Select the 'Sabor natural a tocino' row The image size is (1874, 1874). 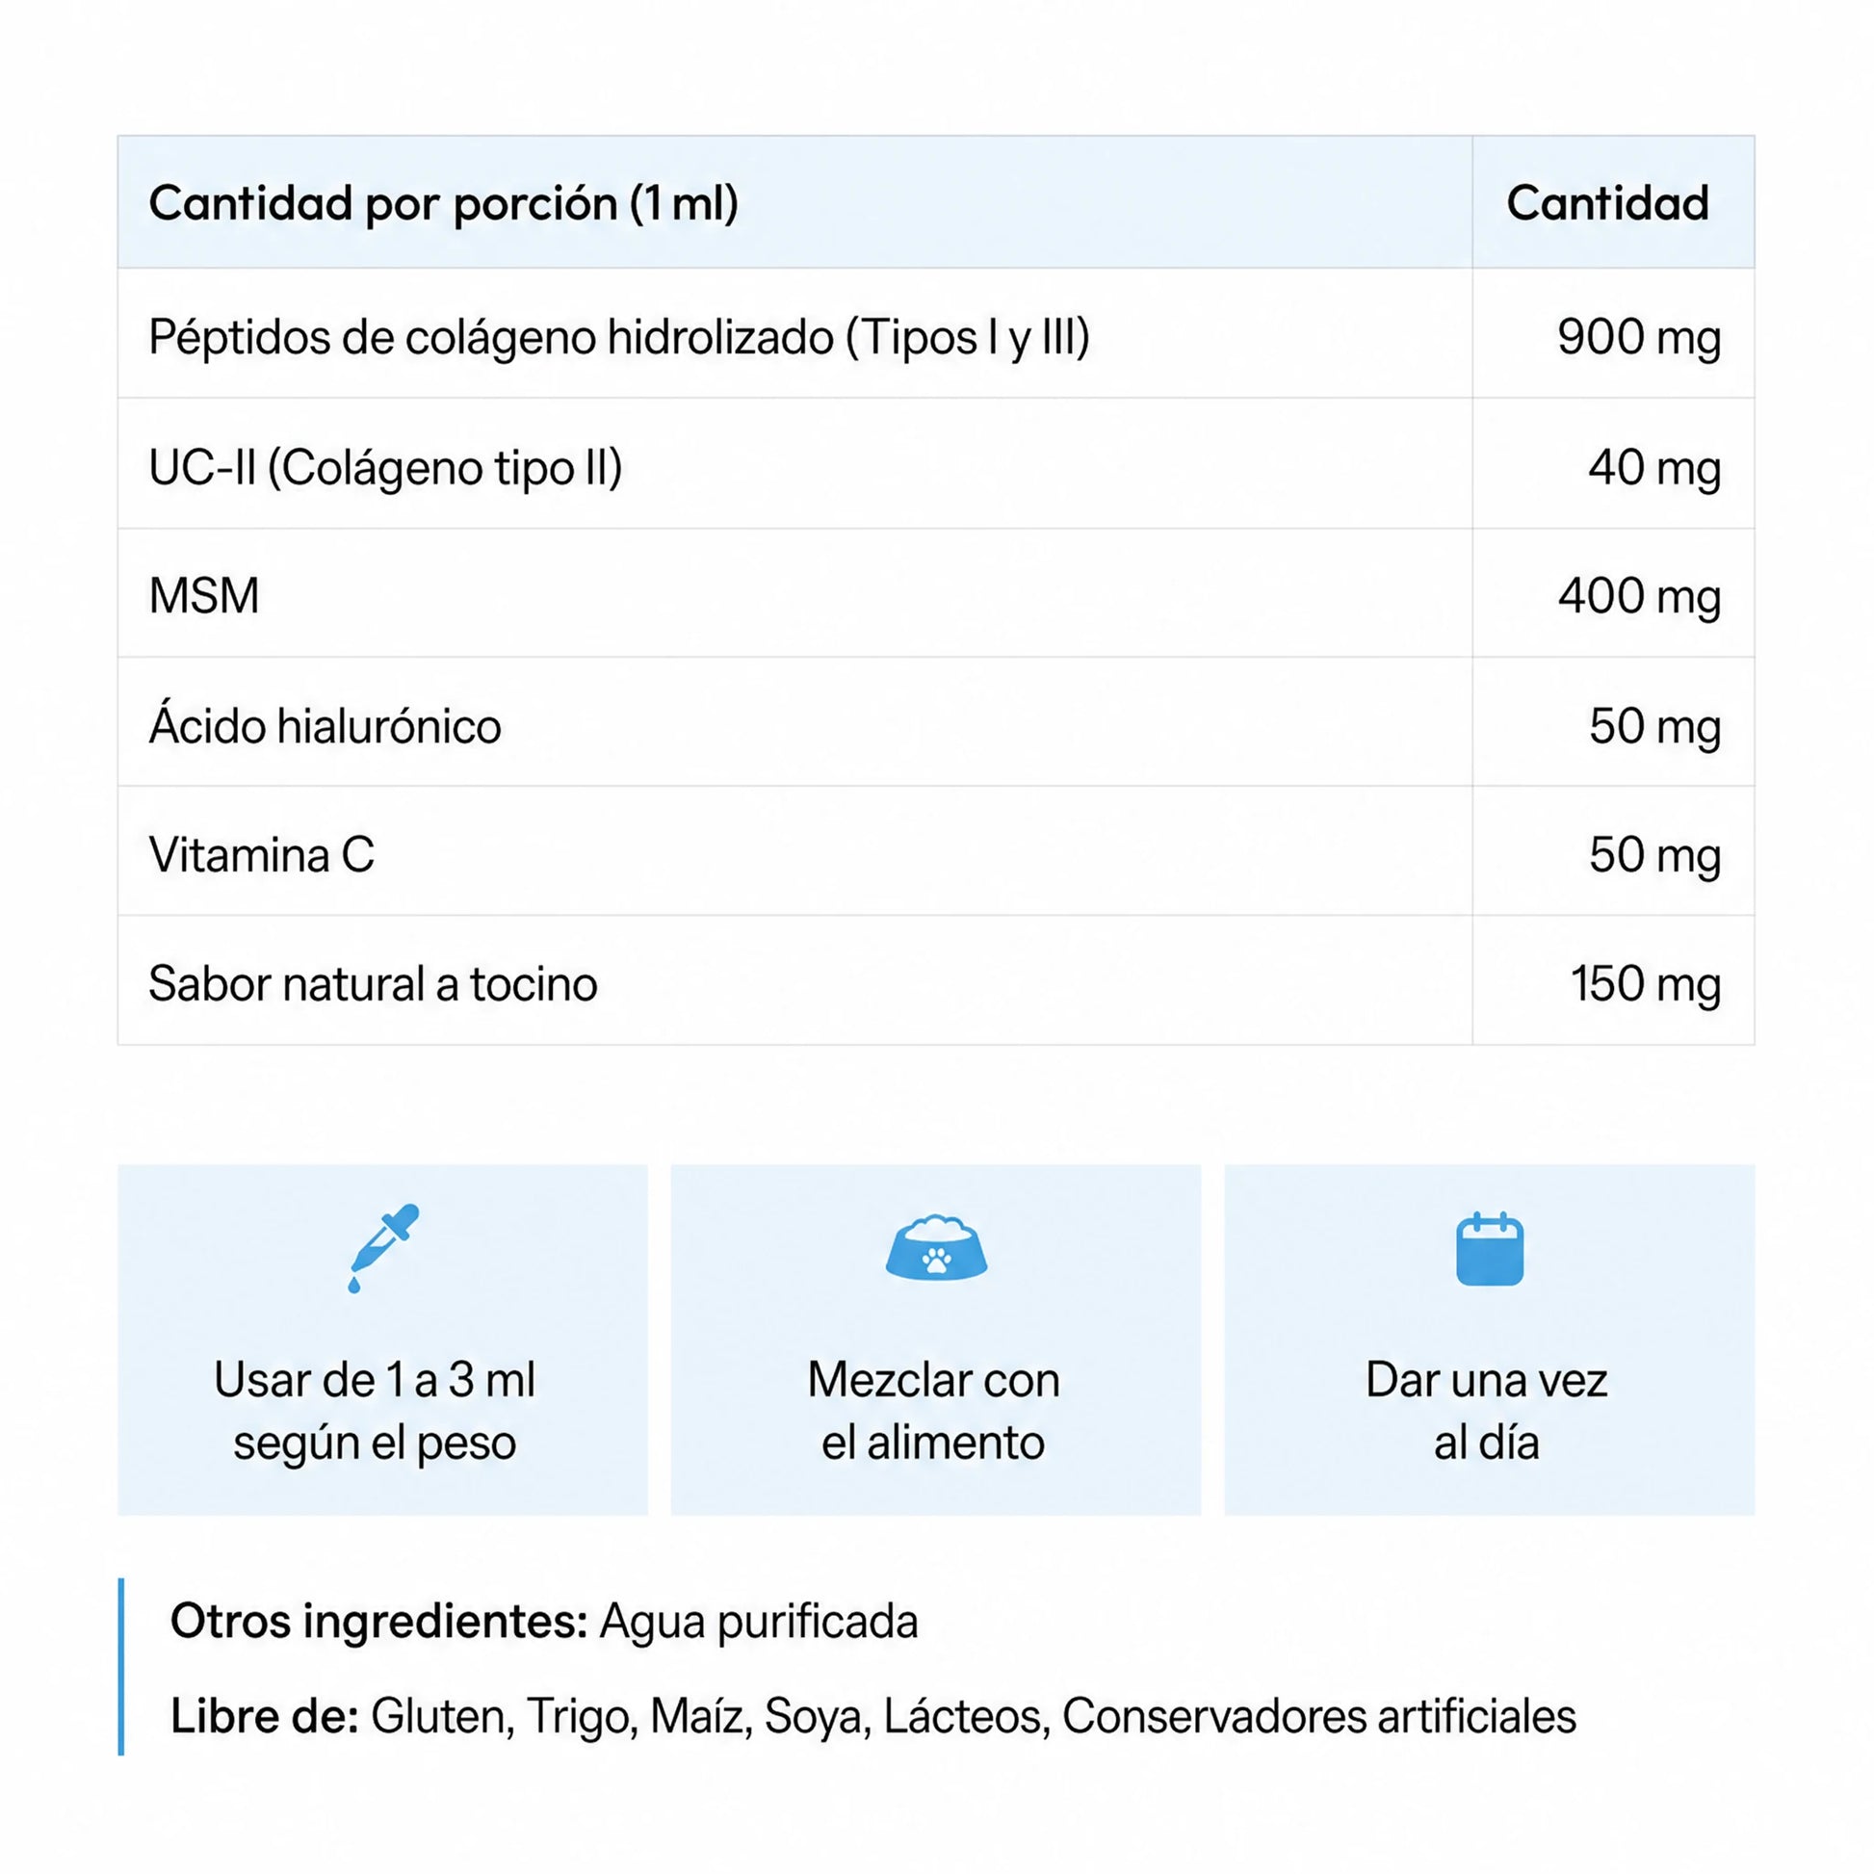point(936,979)
